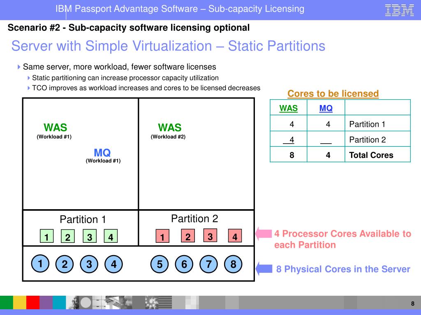The width and height of the screenshot is (421, 315).
Task: Select physical core circle 8
Action: tap(233, 264)
